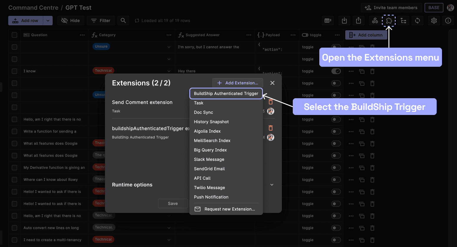Open the search magnifier icon

click(x=123, y=21)
